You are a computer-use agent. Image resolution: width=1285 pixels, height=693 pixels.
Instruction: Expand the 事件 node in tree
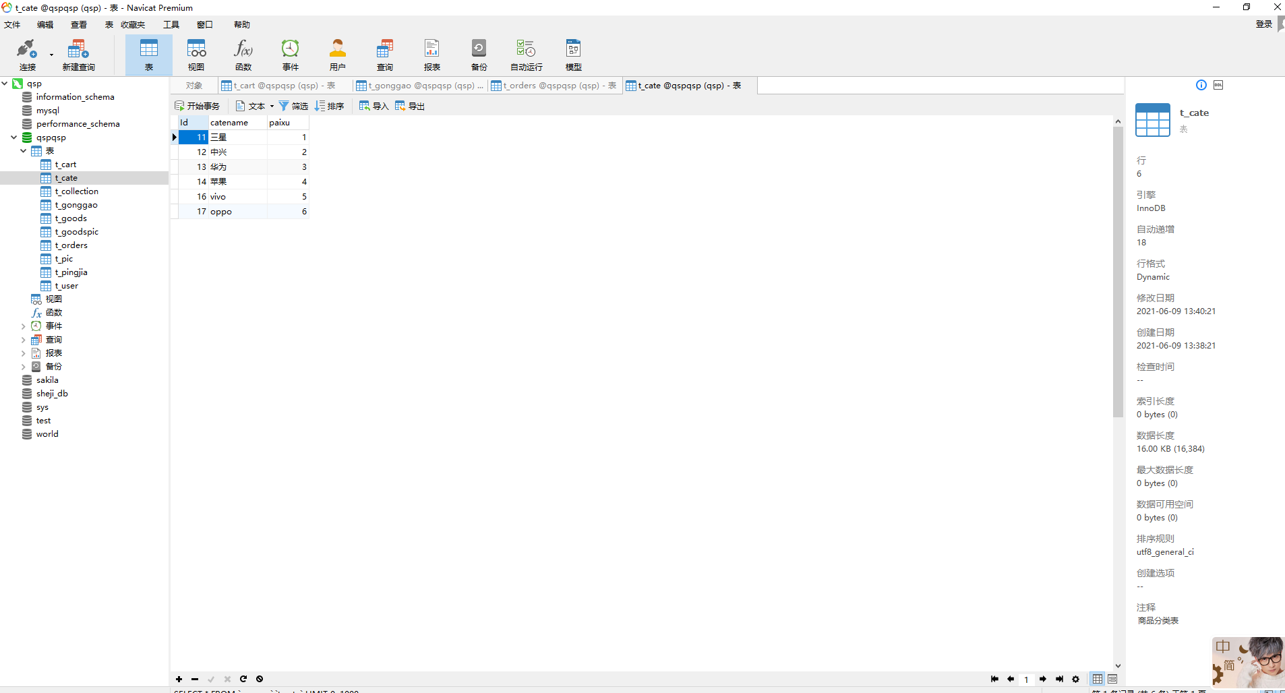click(24, 326)
